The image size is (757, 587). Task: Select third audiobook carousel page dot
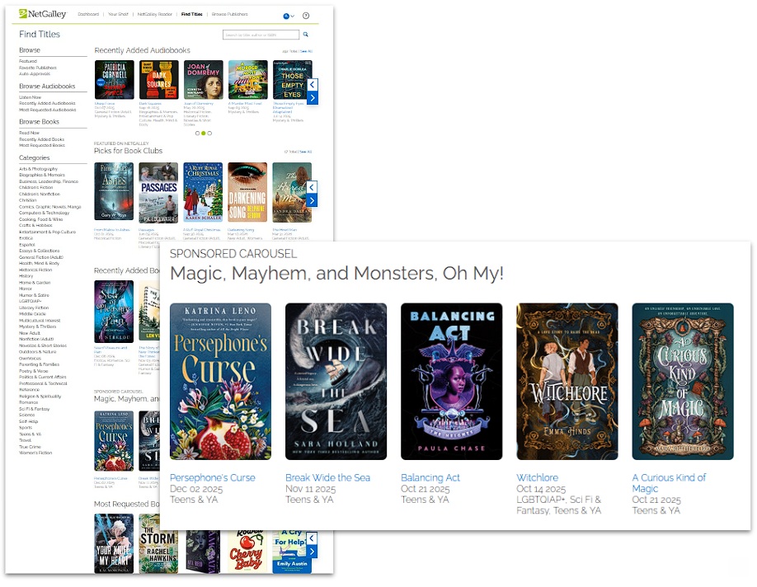pyautogui.click(x=209, y=134)
